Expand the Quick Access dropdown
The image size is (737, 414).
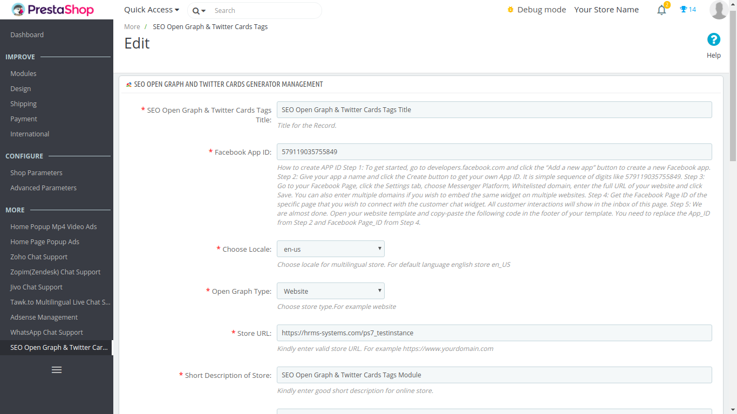point(152,10)
